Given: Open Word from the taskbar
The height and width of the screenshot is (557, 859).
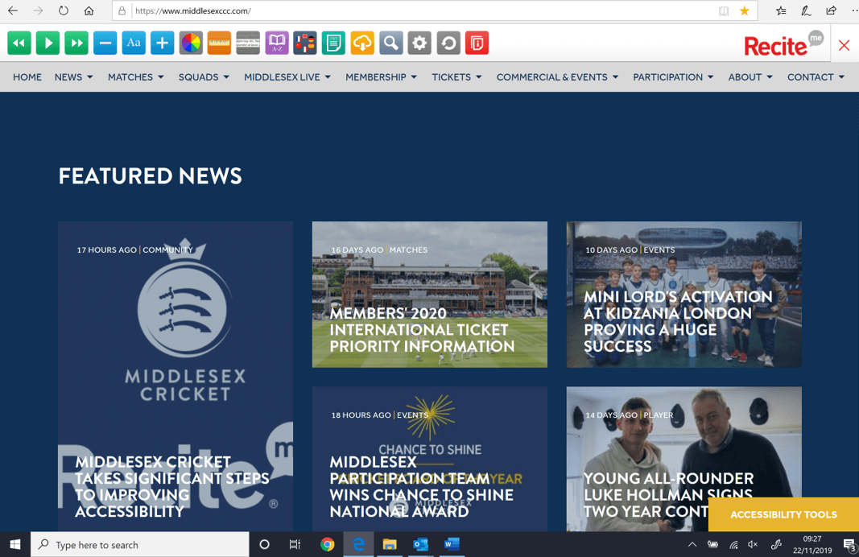Looking at the screenshot, I should pyautogui.click(x=452, y=544).
